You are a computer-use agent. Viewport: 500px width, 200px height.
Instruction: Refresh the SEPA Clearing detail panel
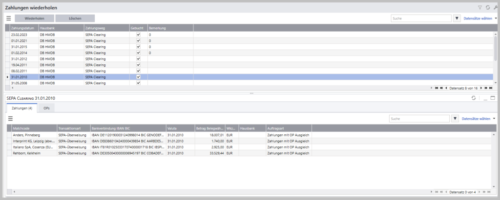474,98
